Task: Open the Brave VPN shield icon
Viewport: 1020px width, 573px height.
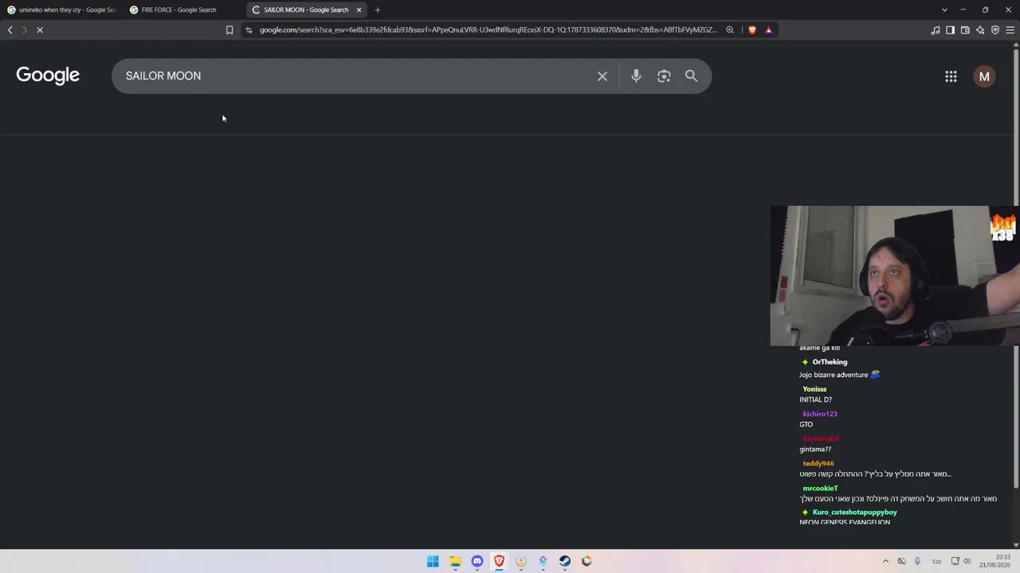Action: (x=995, y=30)
